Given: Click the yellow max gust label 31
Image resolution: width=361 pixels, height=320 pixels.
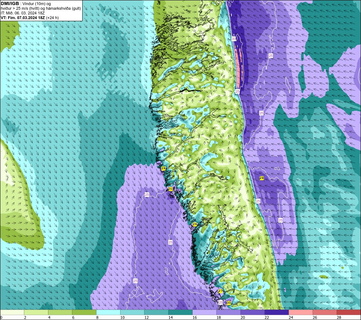Looking at the screenshot, I should tap(171, 189).
